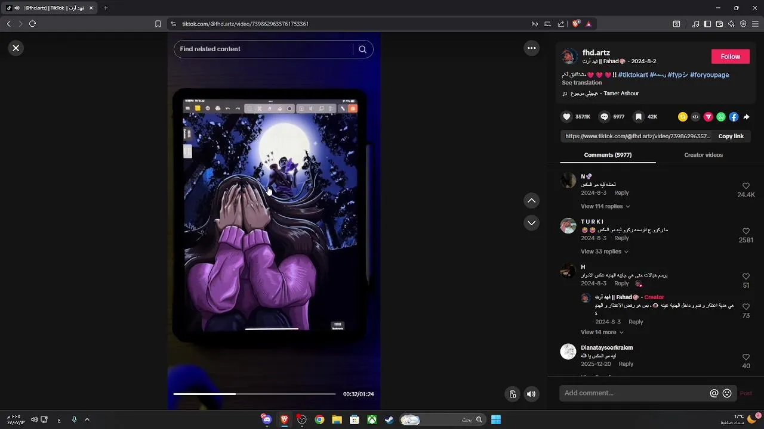This screenshot has width=764, height=429.
Task: Click Brave Shields lion icon in address bar
Action: coord(575,24)
